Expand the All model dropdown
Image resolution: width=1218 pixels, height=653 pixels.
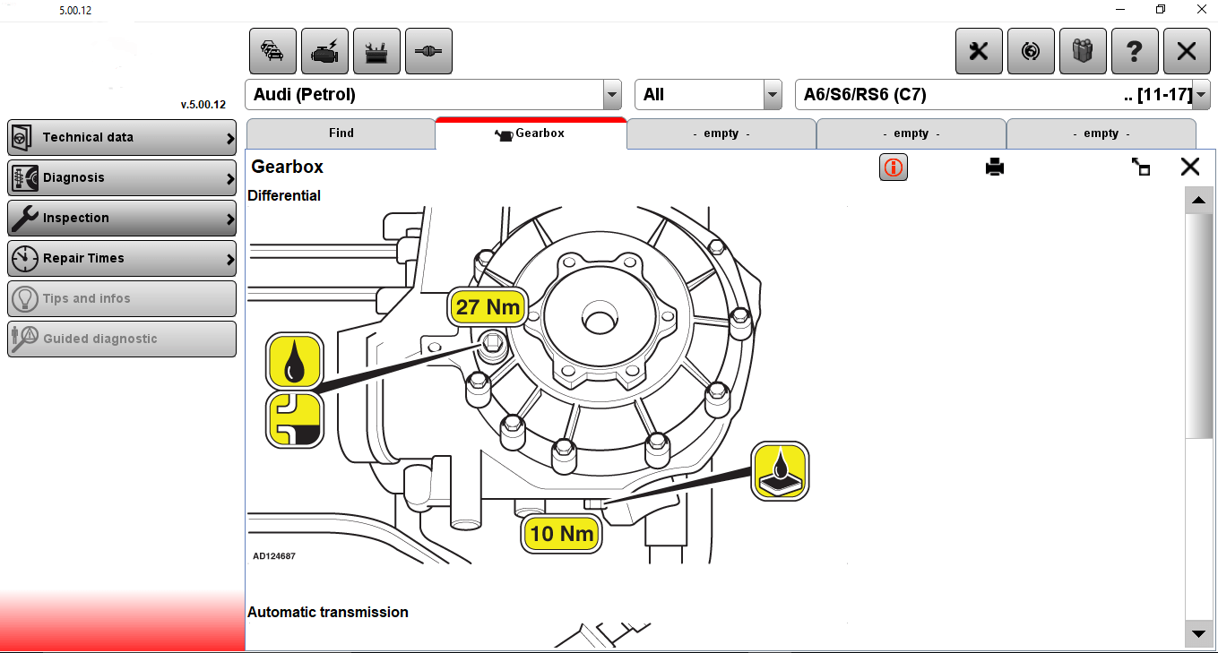[x=771, y=94]
